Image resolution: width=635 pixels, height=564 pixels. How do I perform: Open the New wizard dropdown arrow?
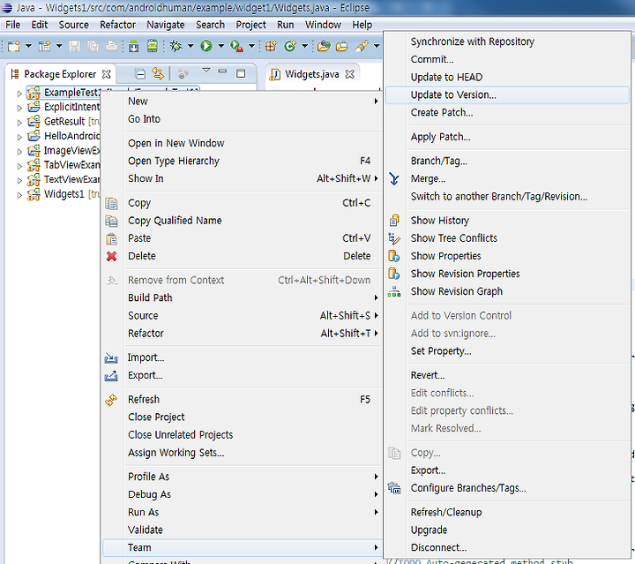pos(28,46)
